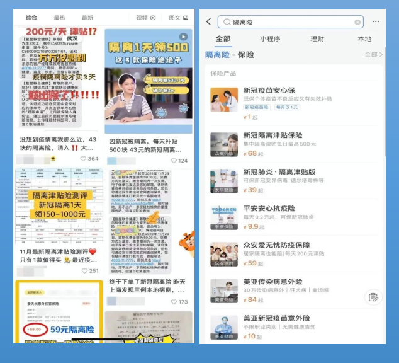Screen dimensions: 399x363
Task: Open the 新冠肺炎·隔离津贴版 product
Action: (293, 181)
